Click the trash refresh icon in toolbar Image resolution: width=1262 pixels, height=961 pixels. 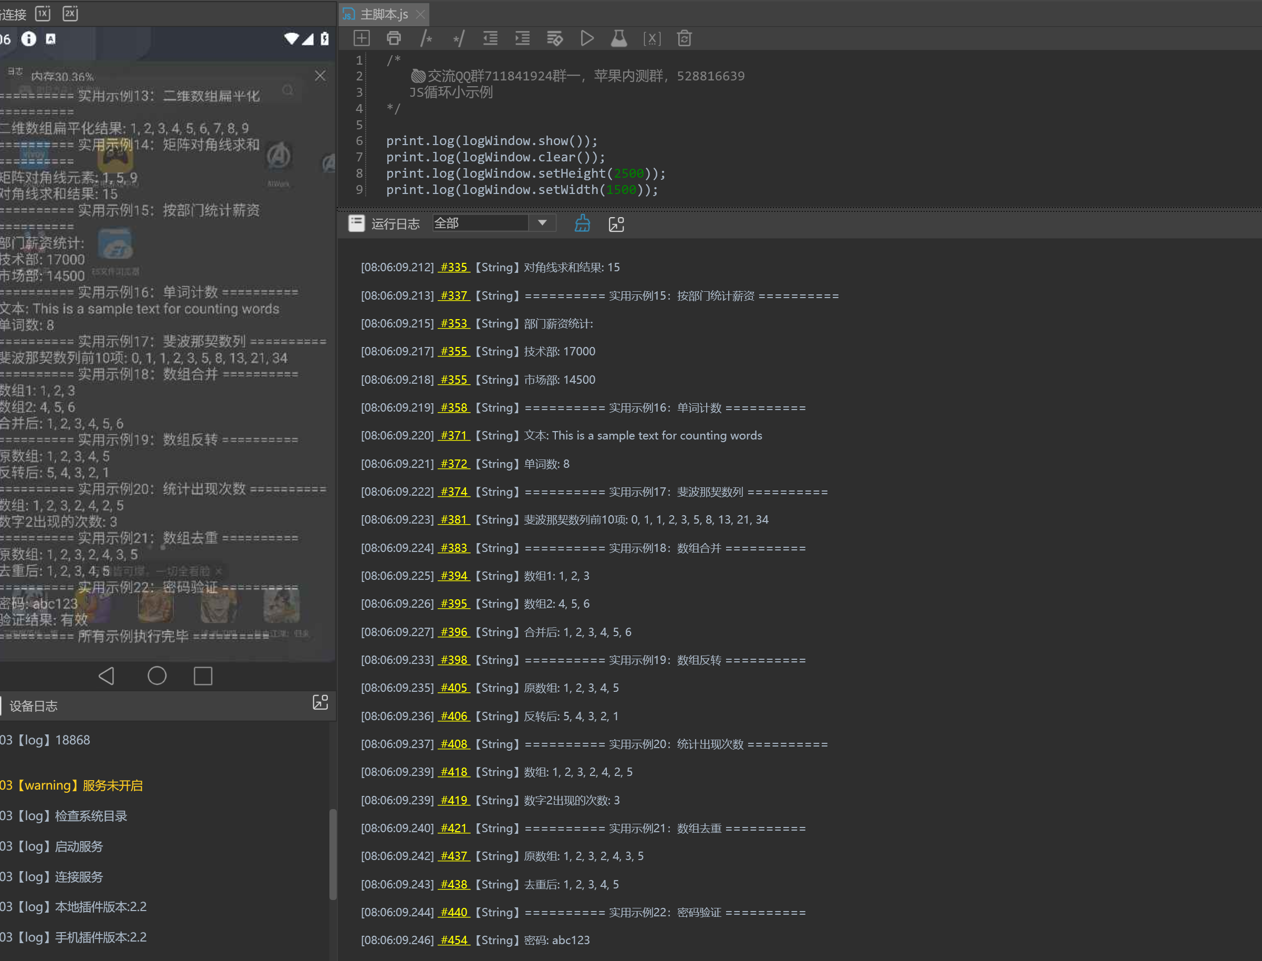tap(684, 38)
